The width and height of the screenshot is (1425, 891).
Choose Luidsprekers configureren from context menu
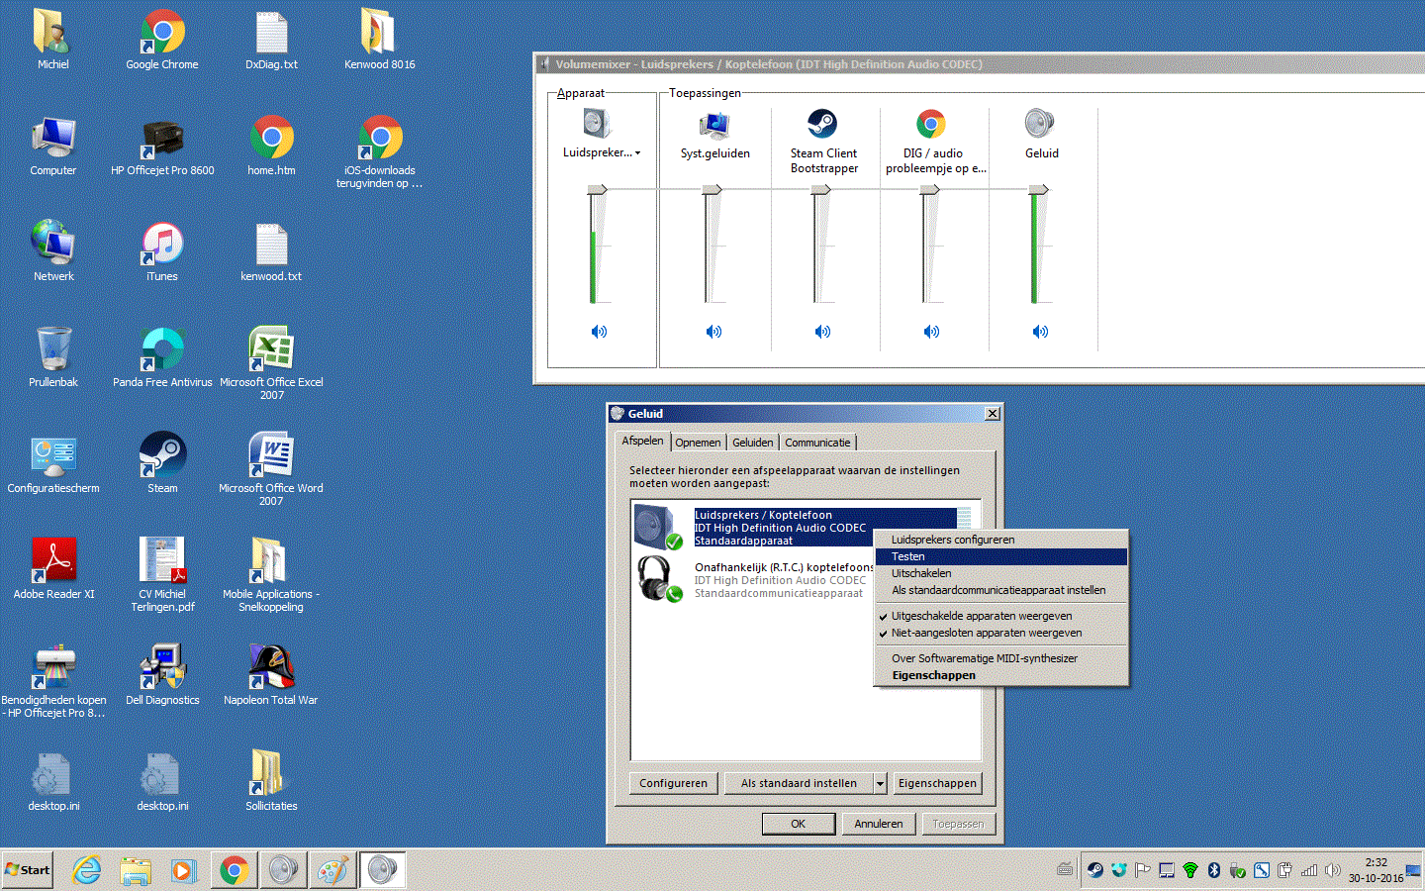pyautogui.click(x=1001, y=540)
